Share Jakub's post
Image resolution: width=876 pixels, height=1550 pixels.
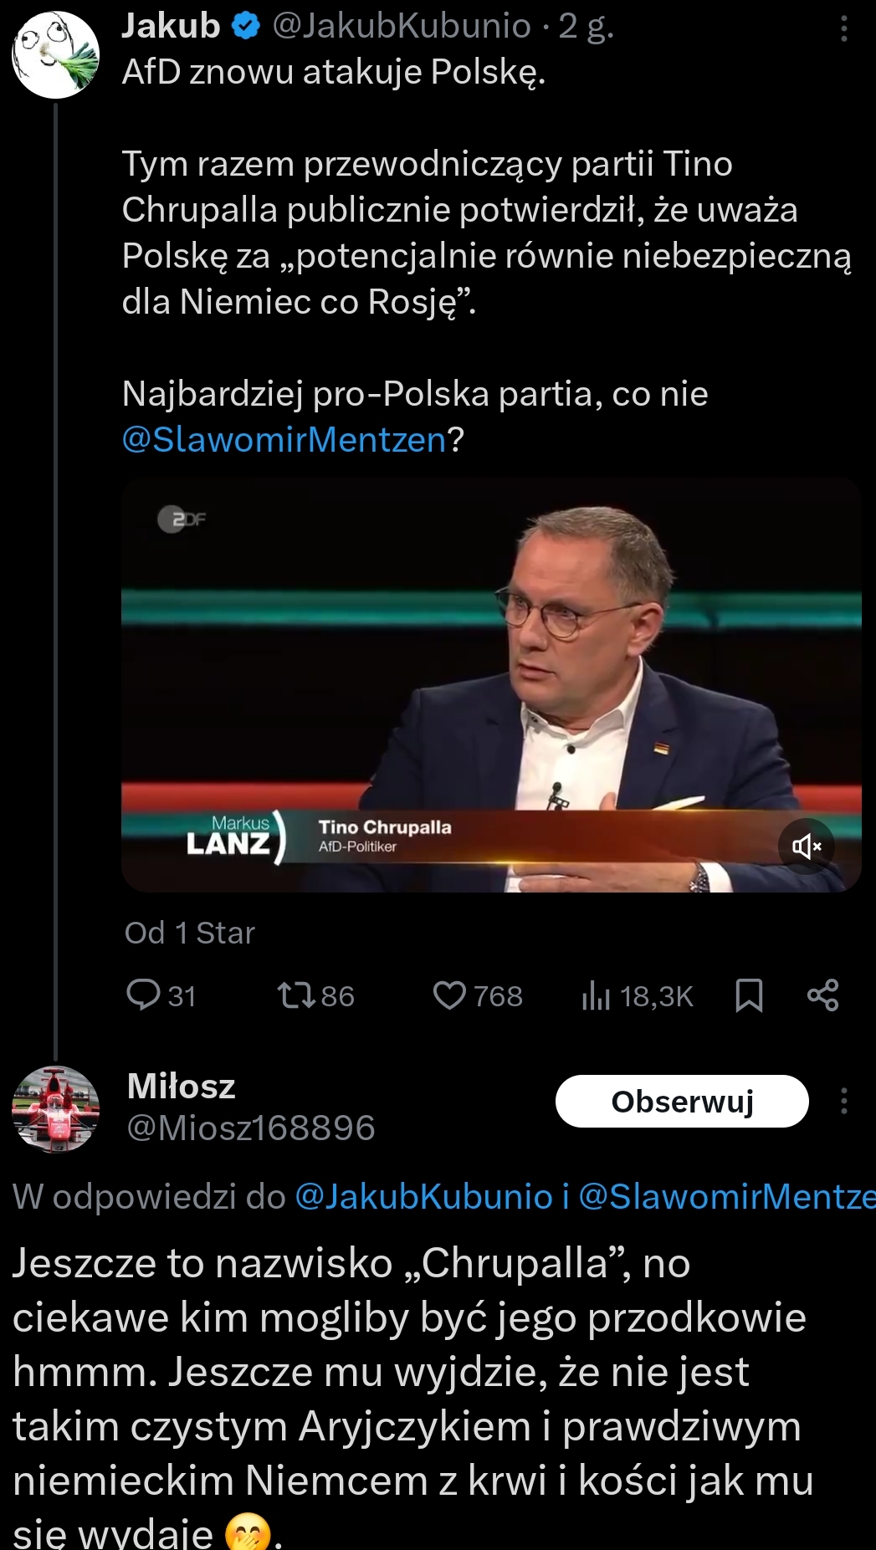click(822, 995)
